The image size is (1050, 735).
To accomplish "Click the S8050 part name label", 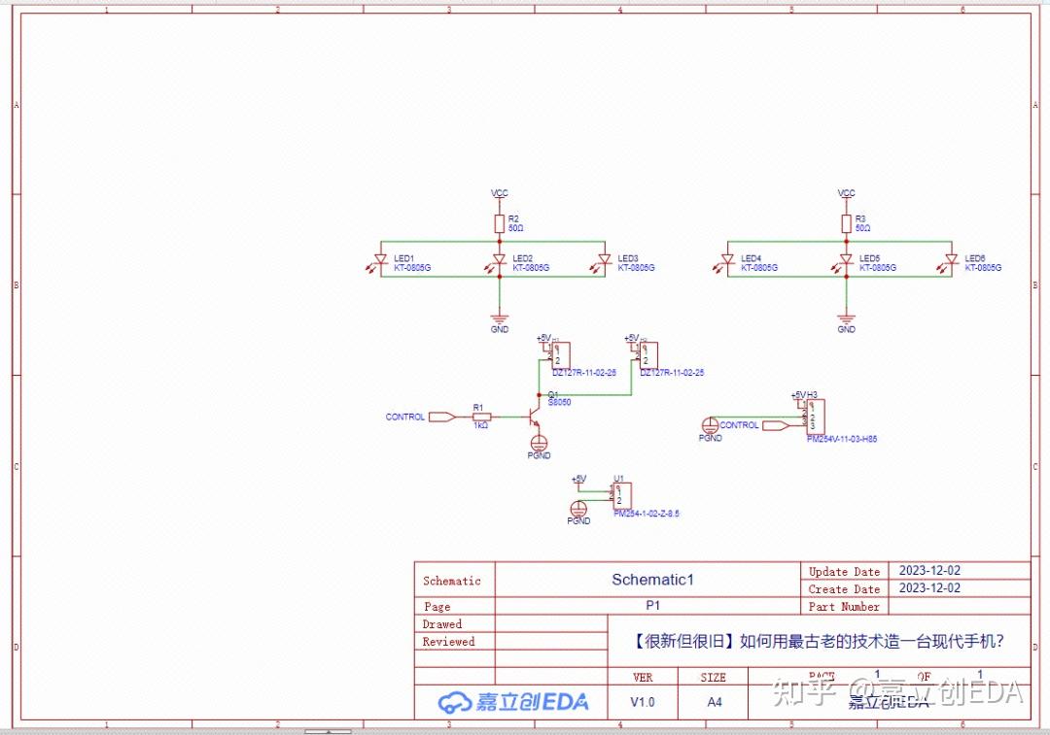I will point(560,402).
